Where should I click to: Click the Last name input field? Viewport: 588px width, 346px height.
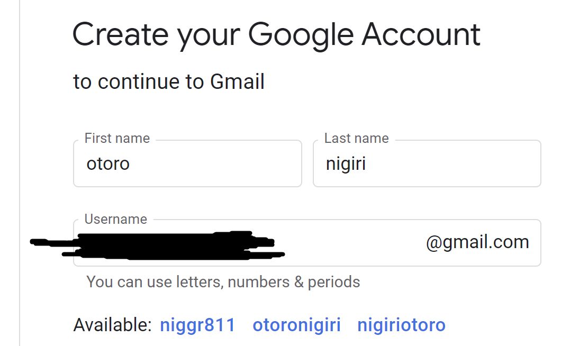point(427,163)
